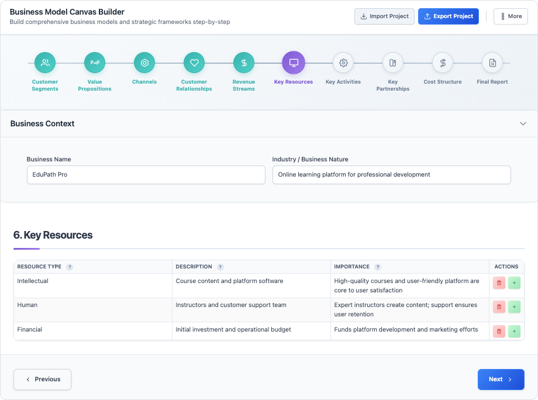Edit 'Initial investment and operational budget' cell

pyautogui.click(x=251, y=331)
